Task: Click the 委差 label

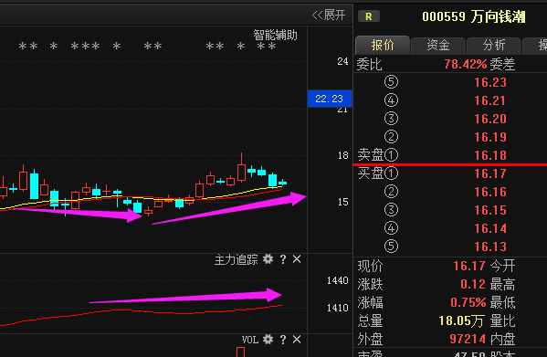Action: (502, 64)
